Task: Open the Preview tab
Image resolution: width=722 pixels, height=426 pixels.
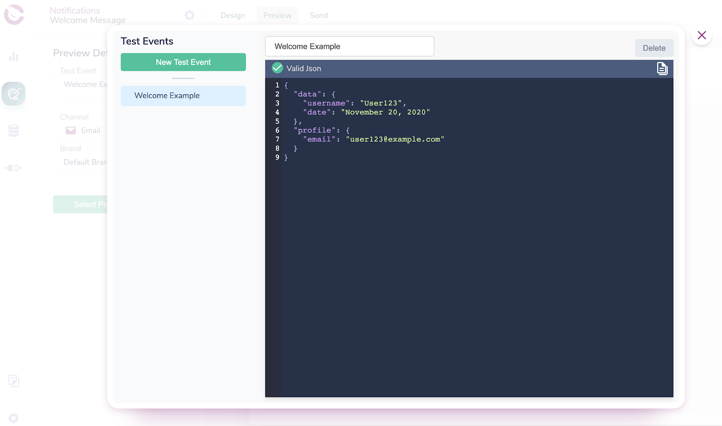Action: coord(277,15)
